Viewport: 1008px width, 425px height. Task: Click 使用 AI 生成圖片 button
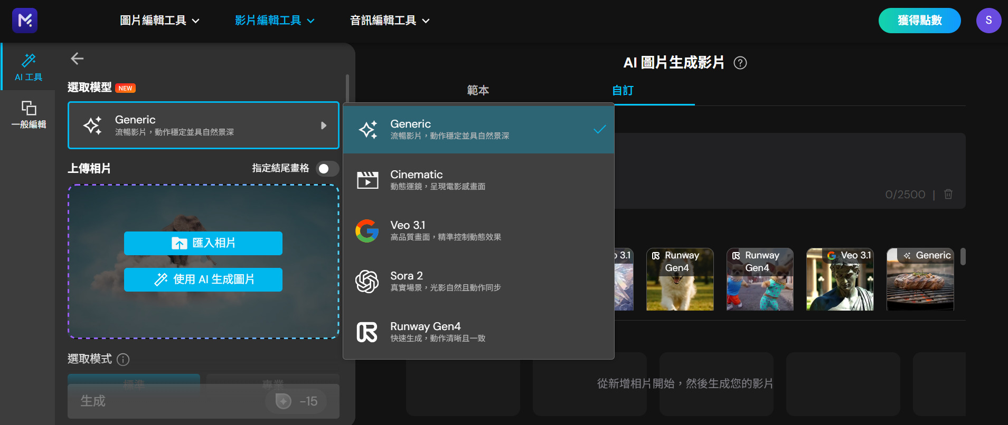coord(203,279)
